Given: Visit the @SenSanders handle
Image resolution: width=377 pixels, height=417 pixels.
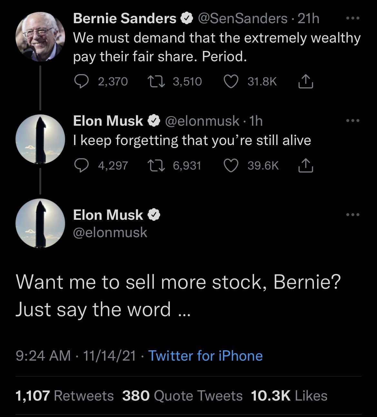Looking at the screenshot, I should (x=242, y=18).
